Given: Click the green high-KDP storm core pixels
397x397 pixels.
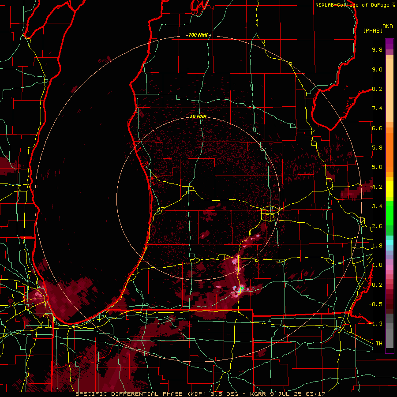Looking at the screenshot, I should (x=242, y=288).
